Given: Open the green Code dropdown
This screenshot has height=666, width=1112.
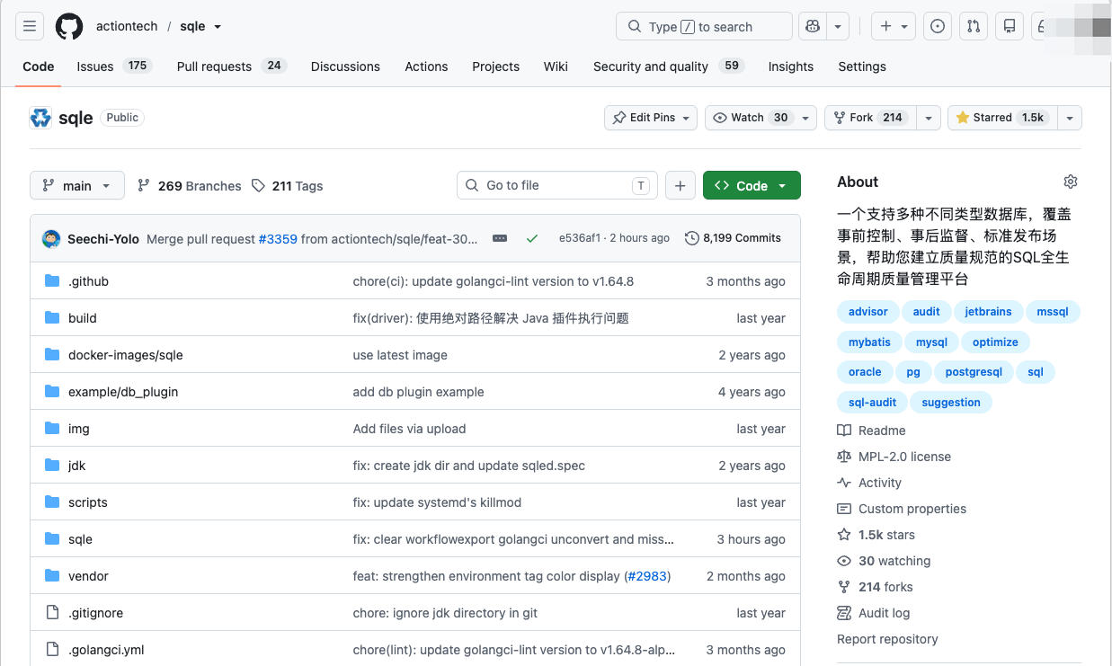Looking at the screenshot, I should [752, 186].
